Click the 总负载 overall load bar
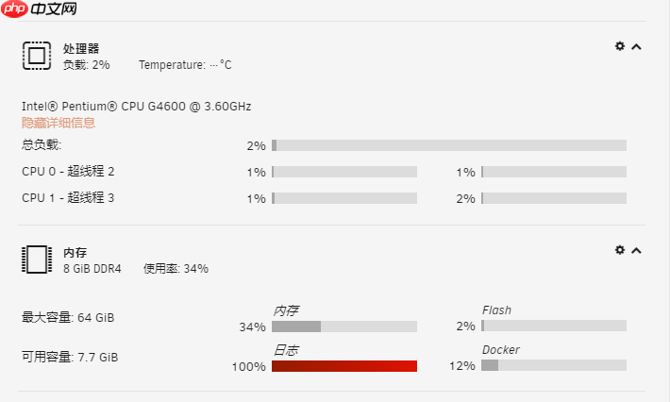This screenshot has width=670, height=402. tap(449, 145)
